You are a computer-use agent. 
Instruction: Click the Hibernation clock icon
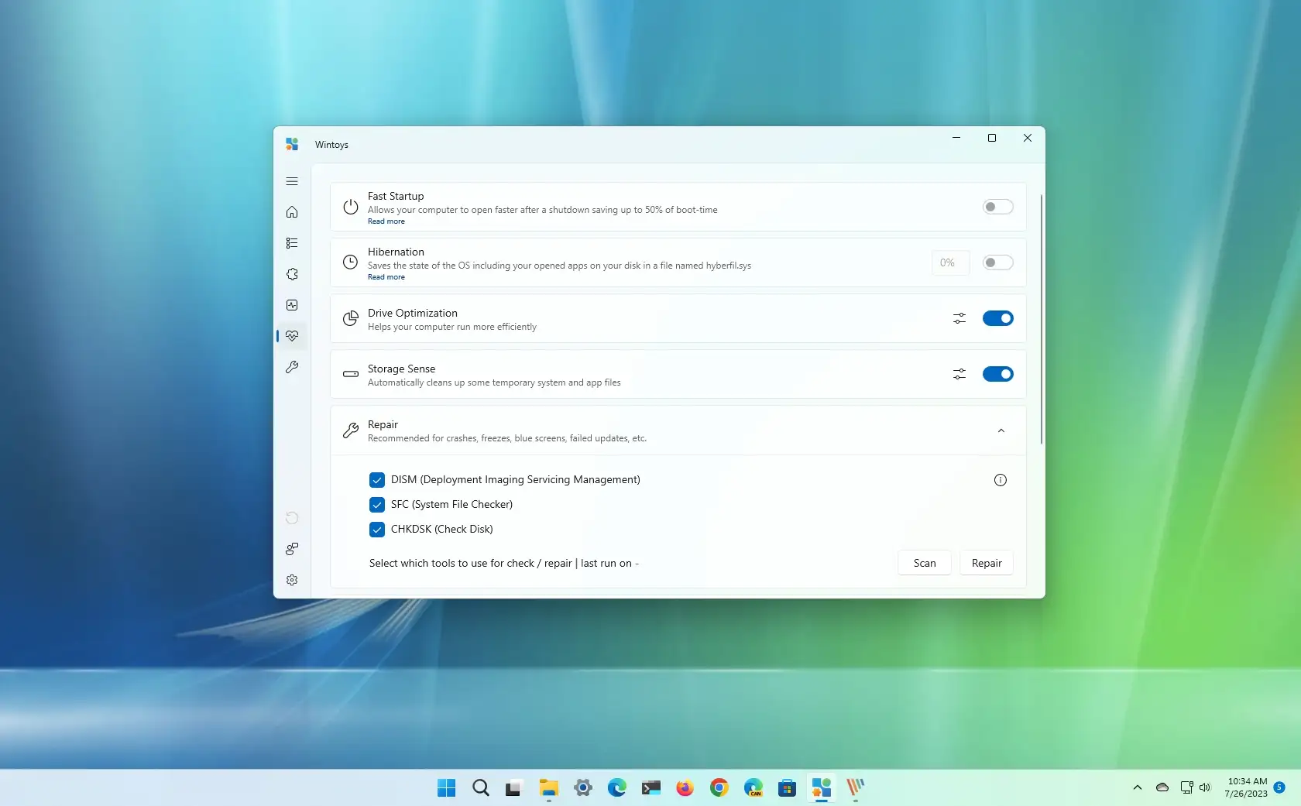351,262
